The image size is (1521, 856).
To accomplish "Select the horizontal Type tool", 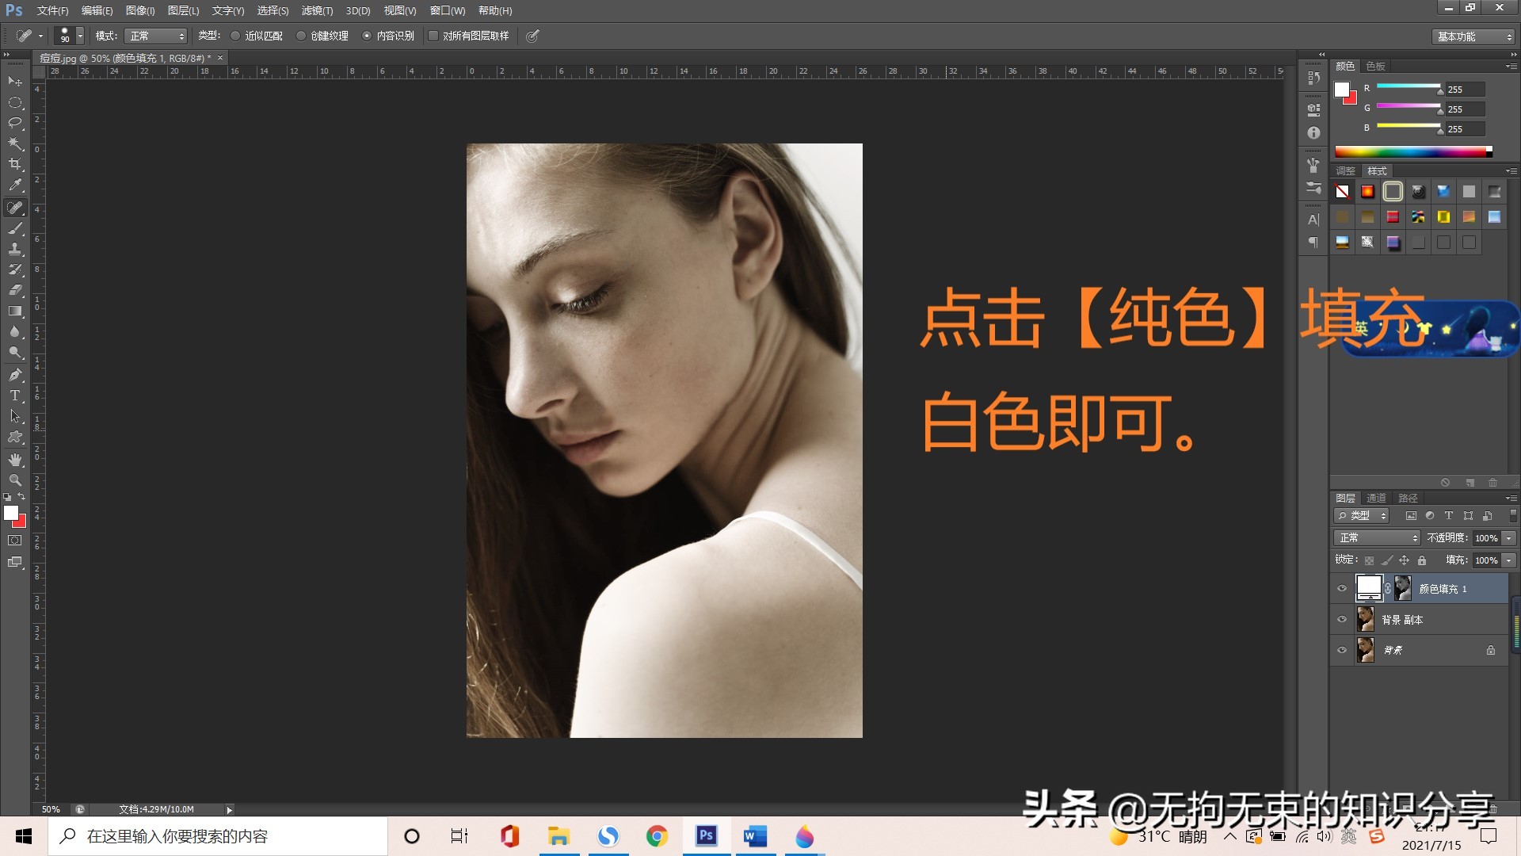I will pyautogui.click(x=14, y=396).
